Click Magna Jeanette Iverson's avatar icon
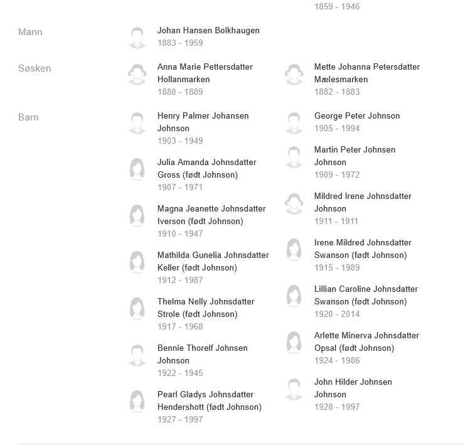Viewport: 463px width, 445px height. (x=137, y=215)
